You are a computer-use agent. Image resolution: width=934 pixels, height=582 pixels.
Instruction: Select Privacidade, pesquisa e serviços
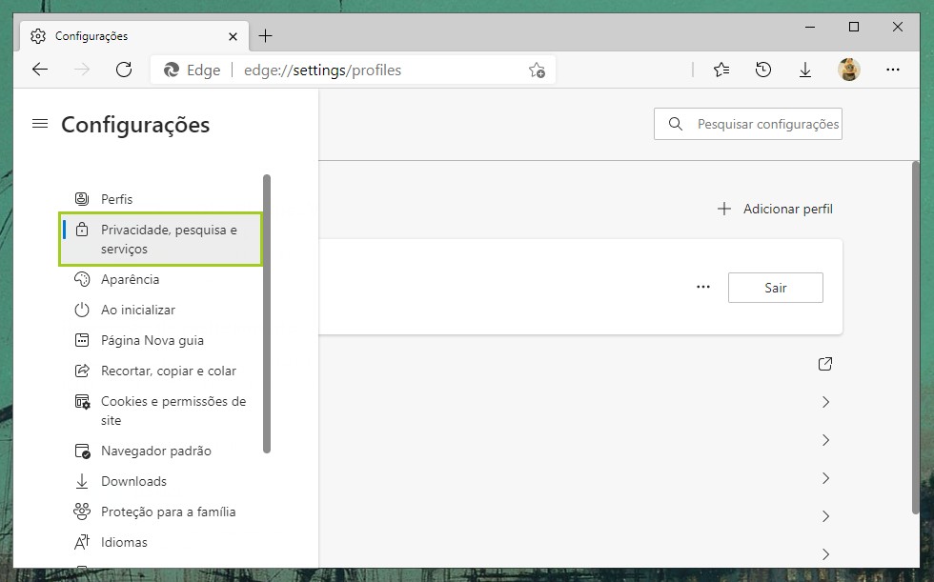click(160, 239)
